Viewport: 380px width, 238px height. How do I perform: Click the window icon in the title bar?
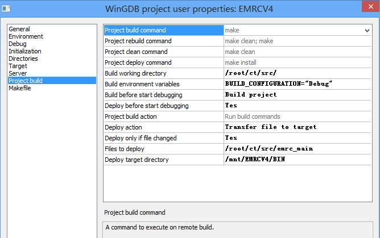pyautogui.click(x=6, y=9)
